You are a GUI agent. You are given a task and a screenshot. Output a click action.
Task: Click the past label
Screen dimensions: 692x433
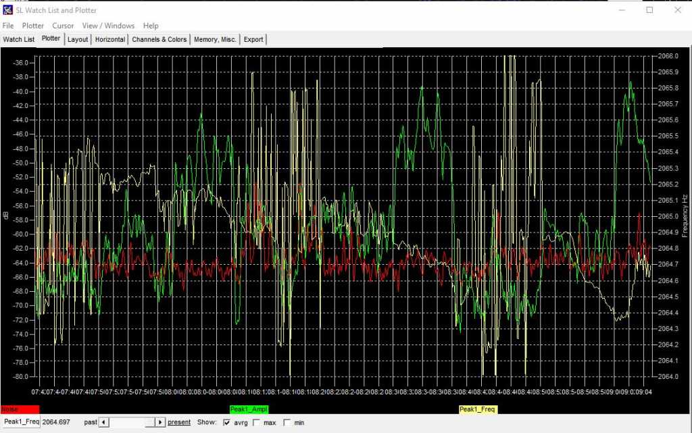click(91, 422)
